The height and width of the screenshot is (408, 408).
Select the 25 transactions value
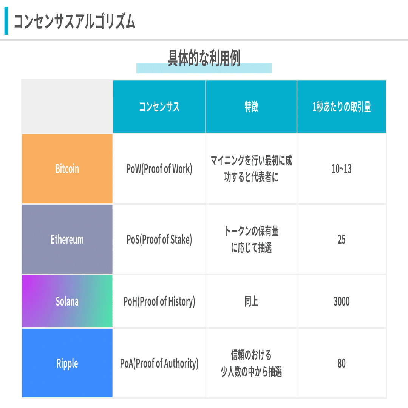point(342,239)
